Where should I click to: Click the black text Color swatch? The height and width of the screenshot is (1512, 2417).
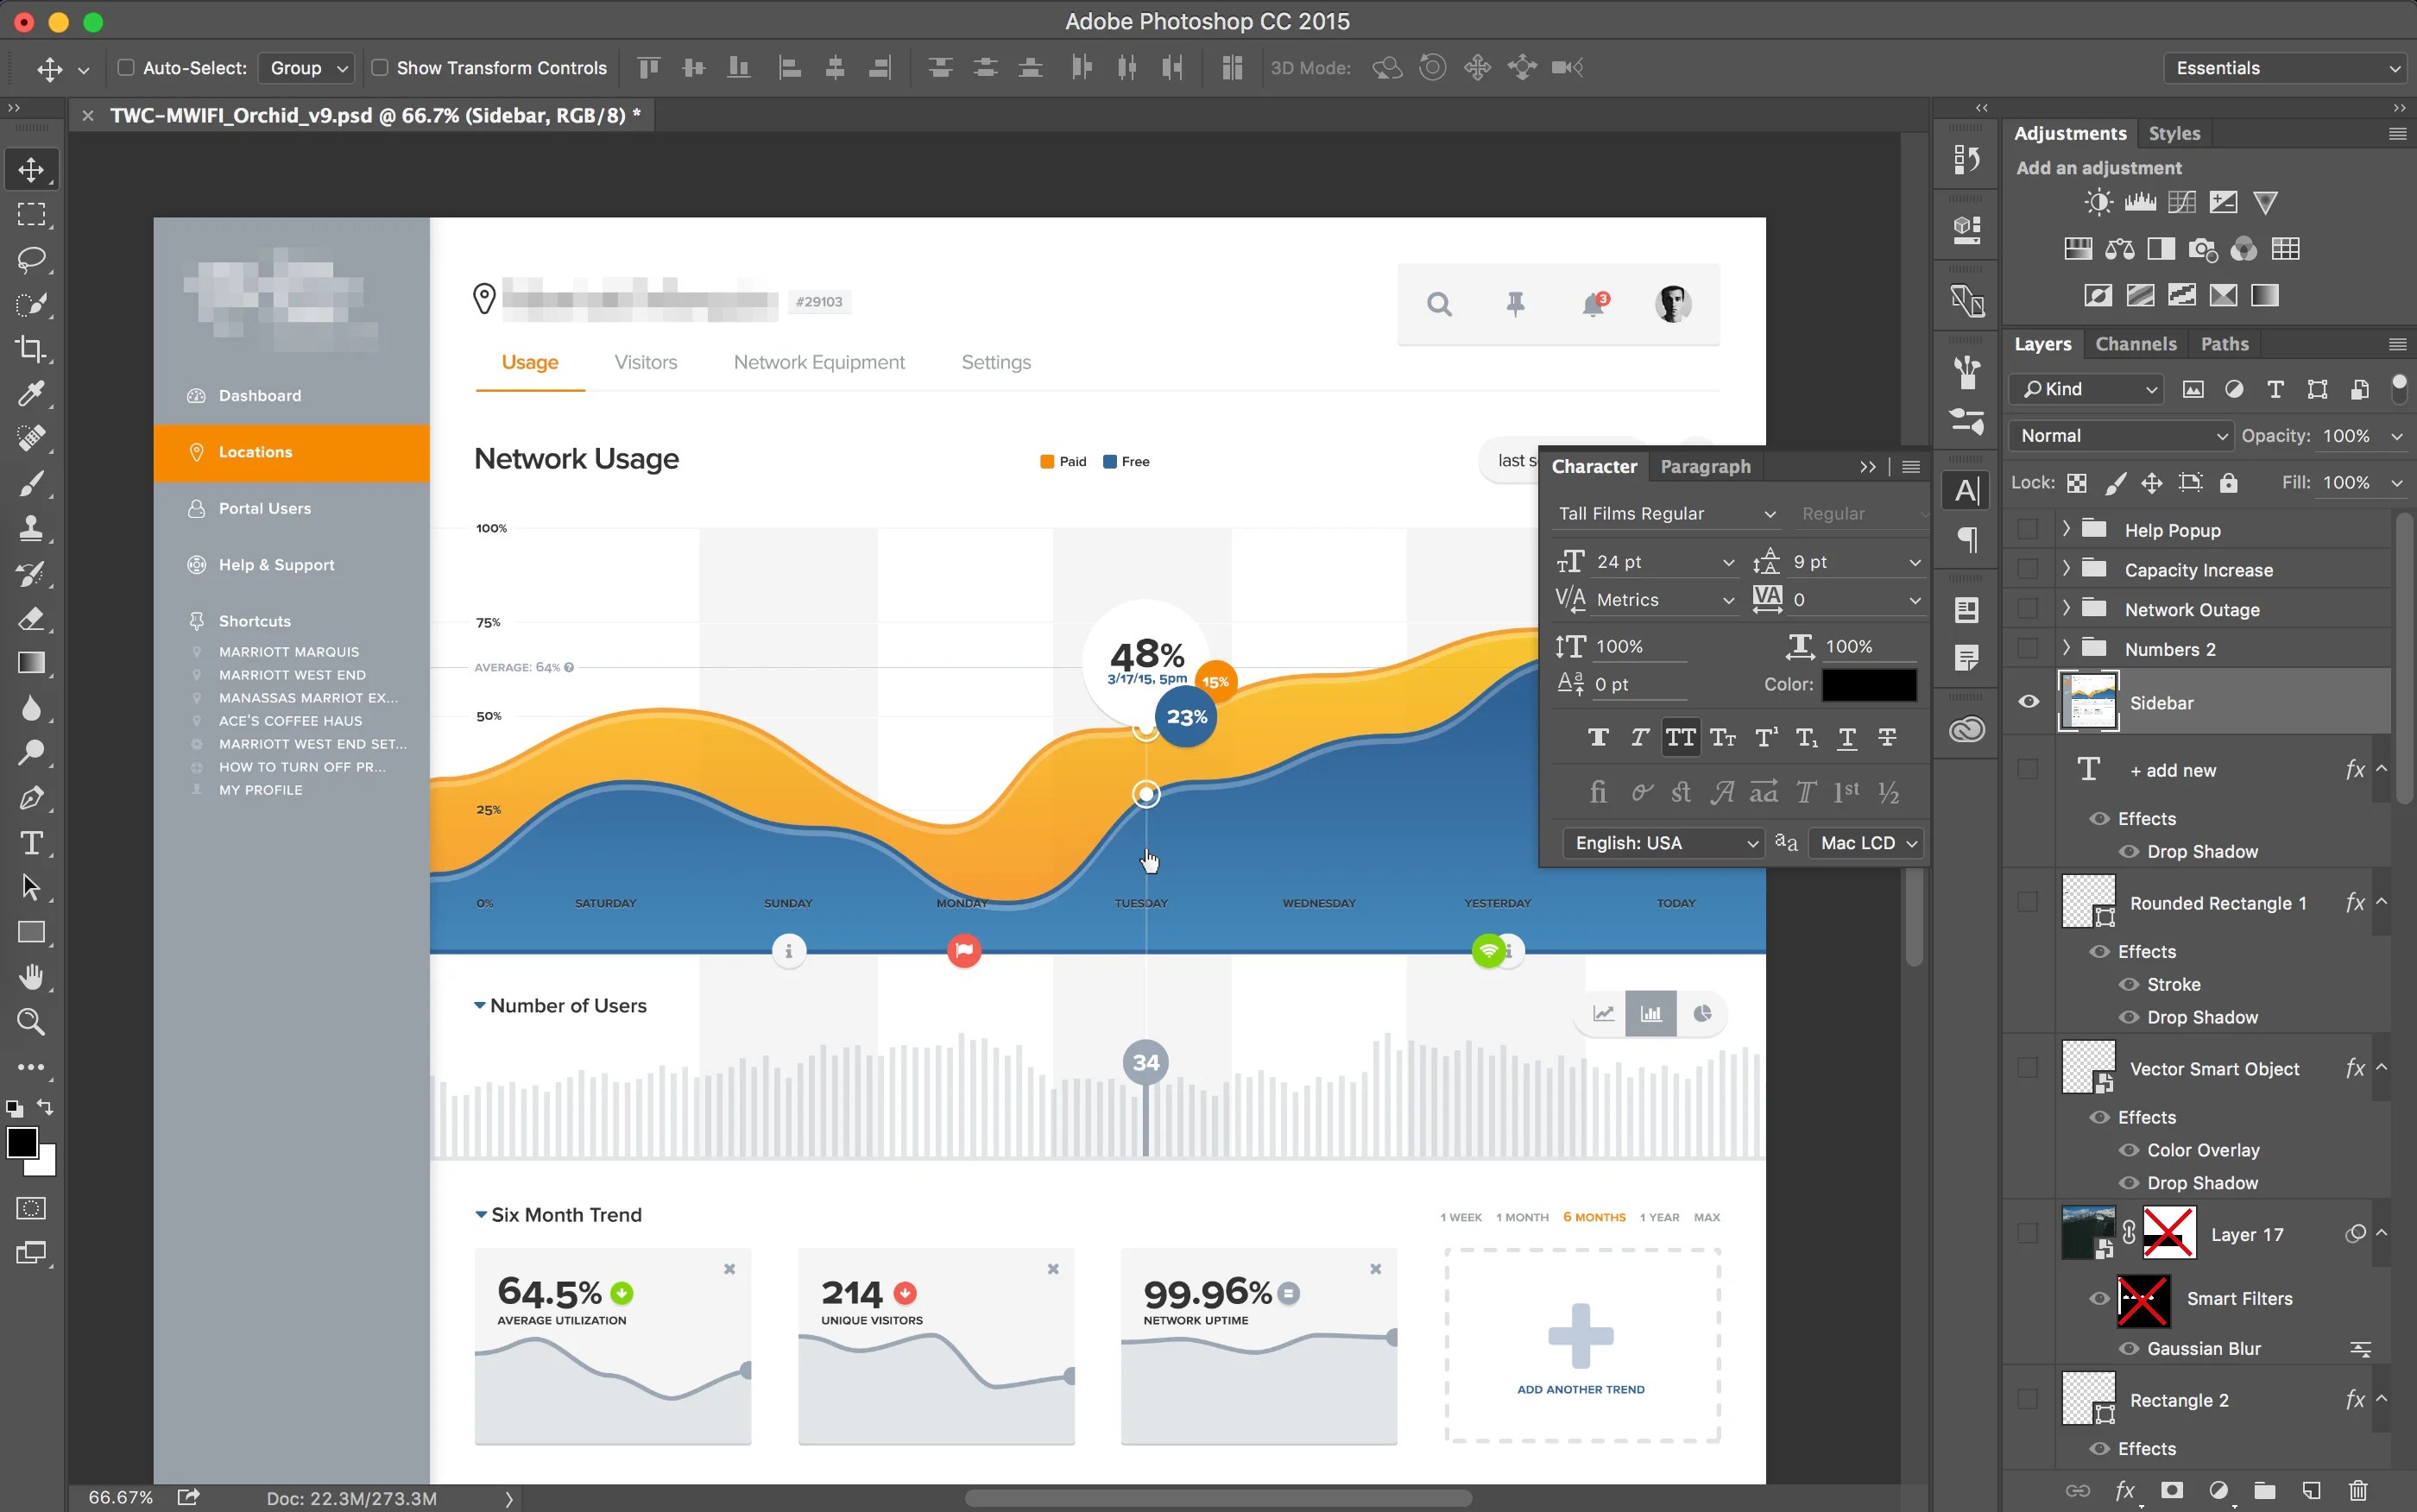1868,685
